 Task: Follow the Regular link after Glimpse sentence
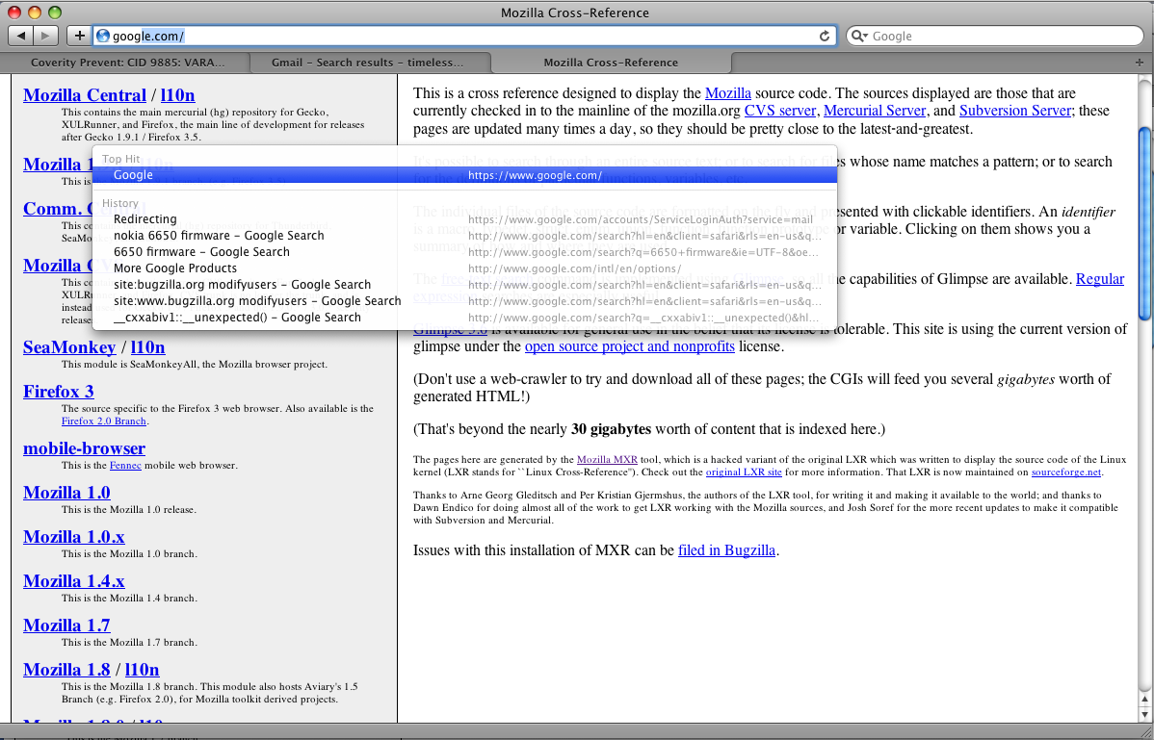[x=1099, y=279]
